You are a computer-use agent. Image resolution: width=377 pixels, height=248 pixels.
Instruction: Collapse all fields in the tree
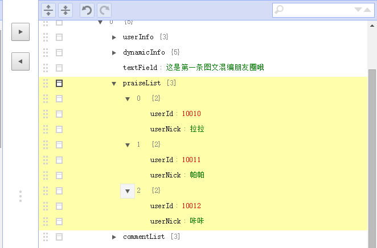coord(65,10)
